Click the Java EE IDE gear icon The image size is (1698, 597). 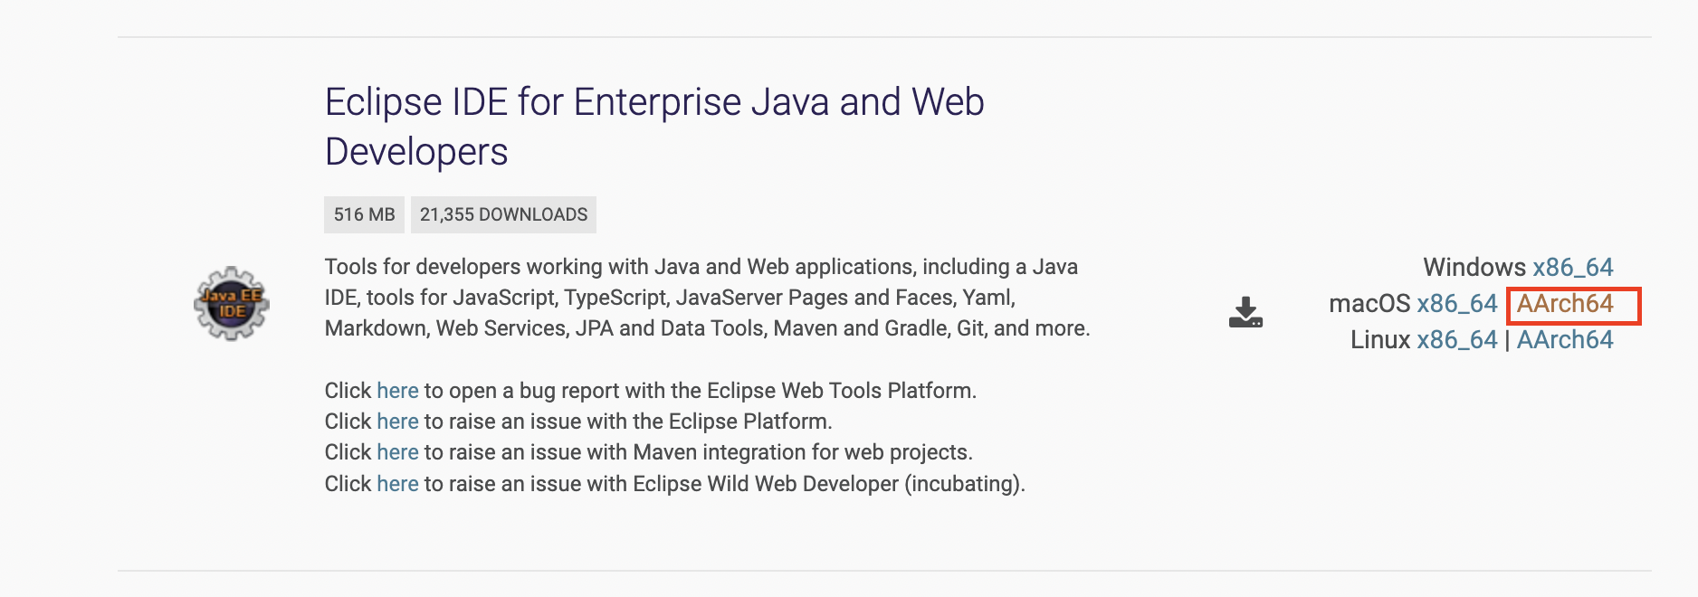[232, 303]
